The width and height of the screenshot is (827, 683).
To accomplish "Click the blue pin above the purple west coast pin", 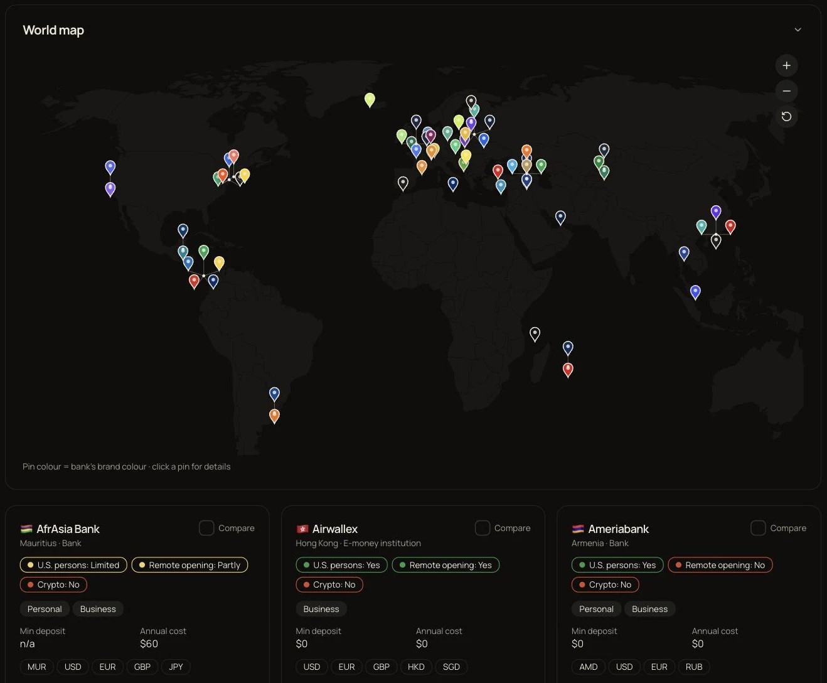I will 110,167.
